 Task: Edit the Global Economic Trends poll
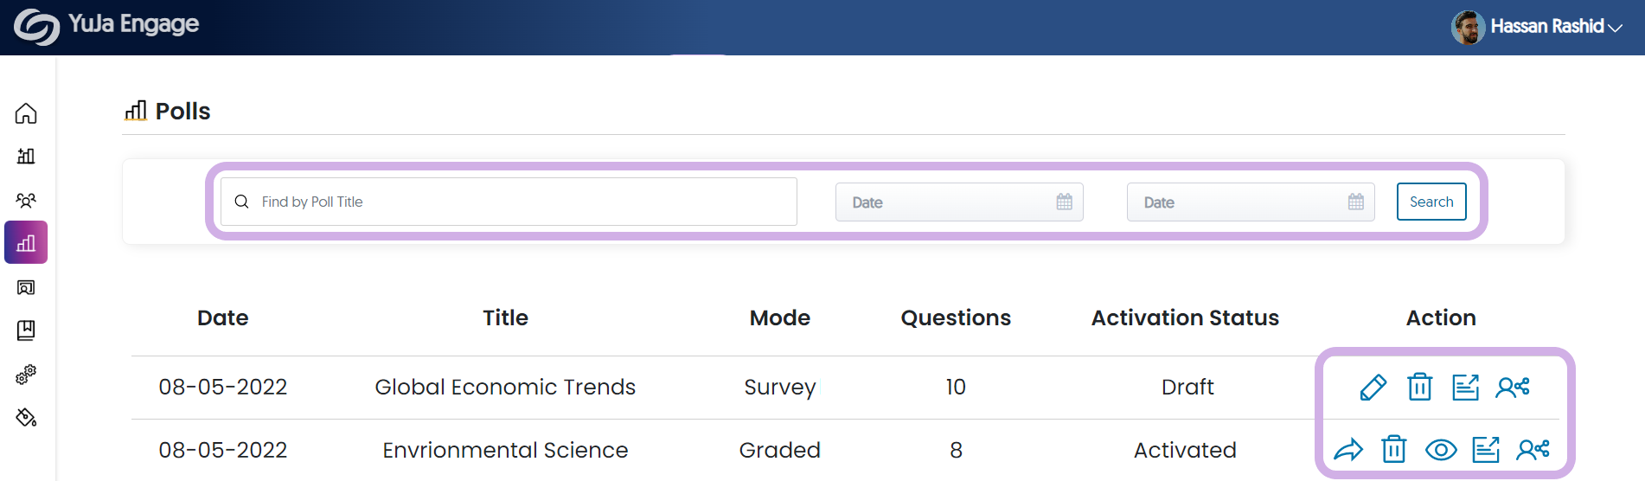coord(1373,387)
